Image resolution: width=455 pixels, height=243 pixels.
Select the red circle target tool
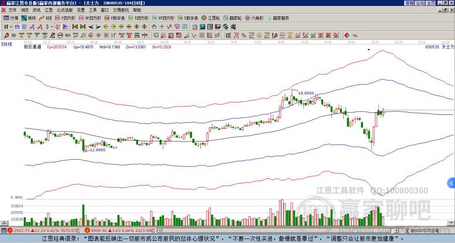91,35
